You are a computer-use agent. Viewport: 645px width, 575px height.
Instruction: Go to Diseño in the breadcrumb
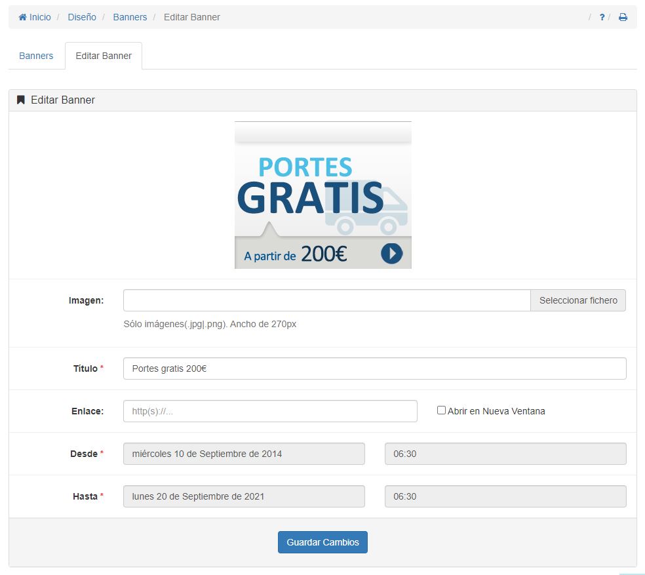(x=82, y=17)
